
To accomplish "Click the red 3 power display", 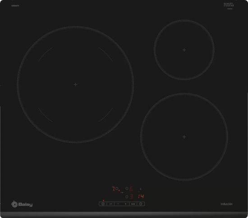I will coord(131,196).
